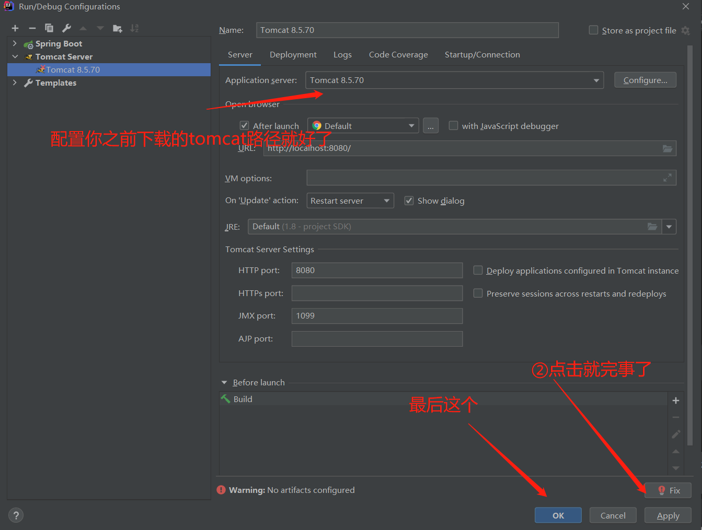Screen dimensions: 702x530
Task: Click the pencil edit icon in Before launch panel
Action: [675, 434]
